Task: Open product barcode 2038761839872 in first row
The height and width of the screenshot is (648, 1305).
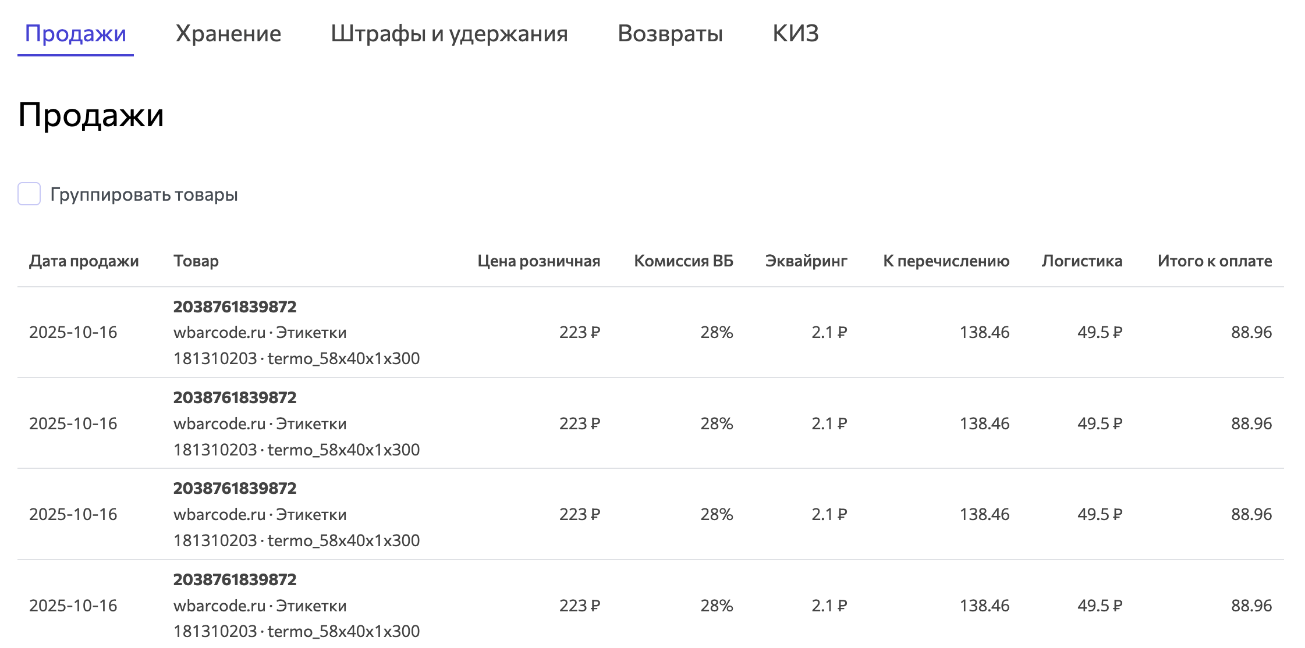Action: pyautogui.click(x=235, y=306)
